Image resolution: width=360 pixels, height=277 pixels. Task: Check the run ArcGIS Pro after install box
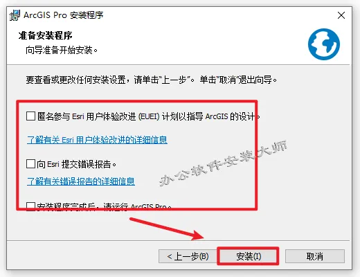(30, 206)
